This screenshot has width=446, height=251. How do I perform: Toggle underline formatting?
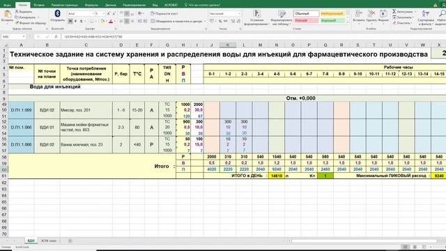[x=82, y=22]
